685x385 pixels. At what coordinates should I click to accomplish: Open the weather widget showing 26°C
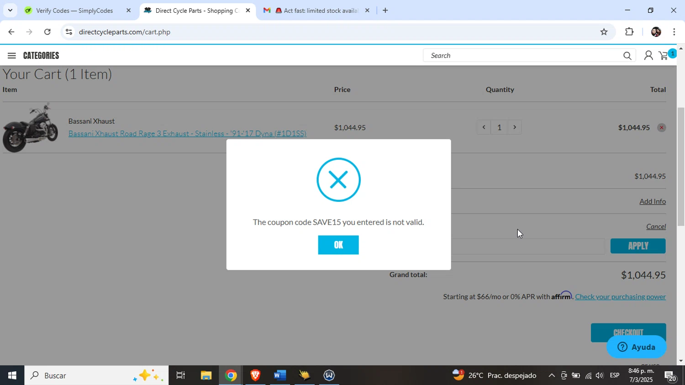[x=494, y=375]
